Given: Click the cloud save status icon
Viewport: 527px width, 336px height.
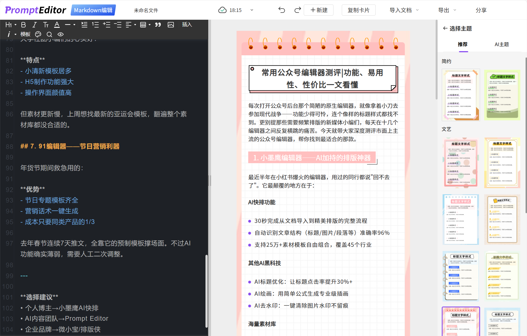Looking at the screenshot, I should (222, 10).
